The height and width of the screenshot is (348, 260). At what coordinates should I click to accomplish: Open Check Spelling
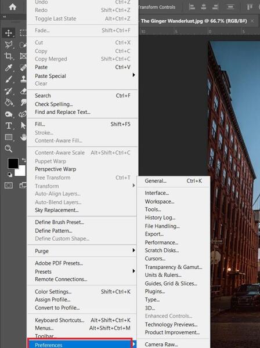click(82, 104)
